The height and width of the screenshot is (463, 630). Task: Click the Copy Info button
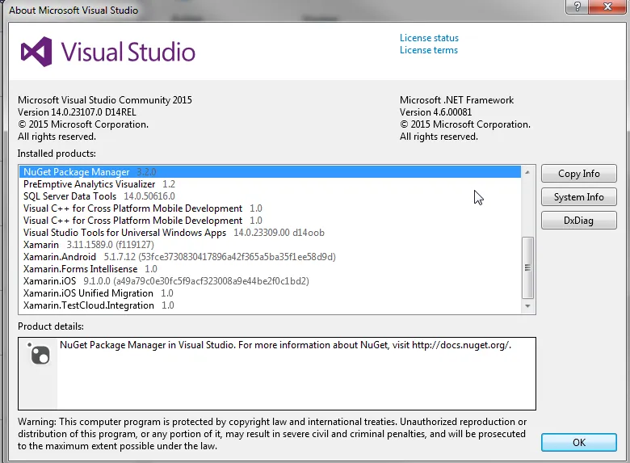578,174
